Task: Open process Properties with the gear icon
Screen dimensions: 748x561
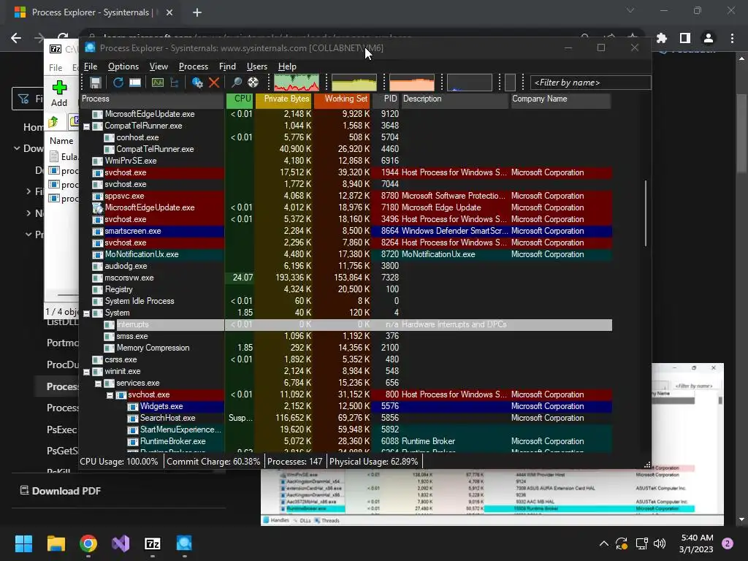Action: 197,83
